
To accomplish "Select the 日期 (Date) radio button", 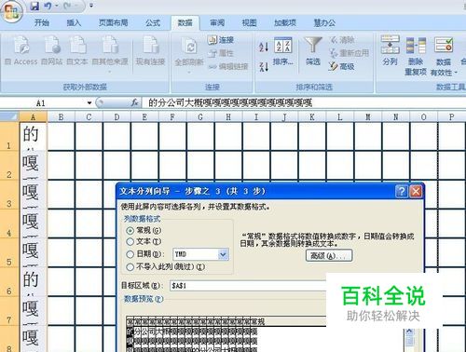I will (130, 254).
